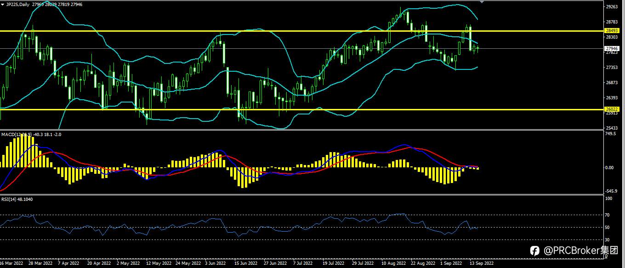
Task: Click the OHLC values 27963 28039 27819 27946
Action: click(x=57, y=4)
